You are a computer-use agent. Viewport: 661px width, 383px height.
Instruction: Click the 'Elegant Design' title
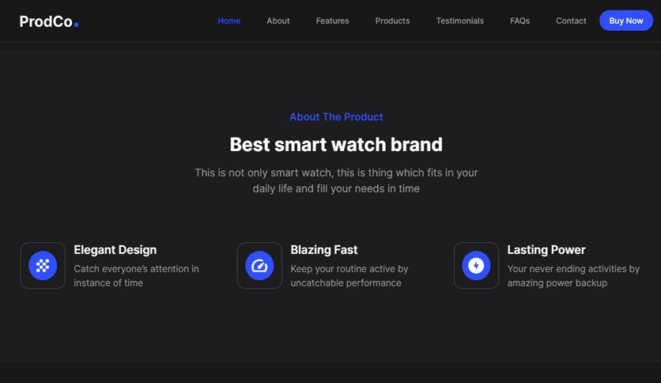115,250
